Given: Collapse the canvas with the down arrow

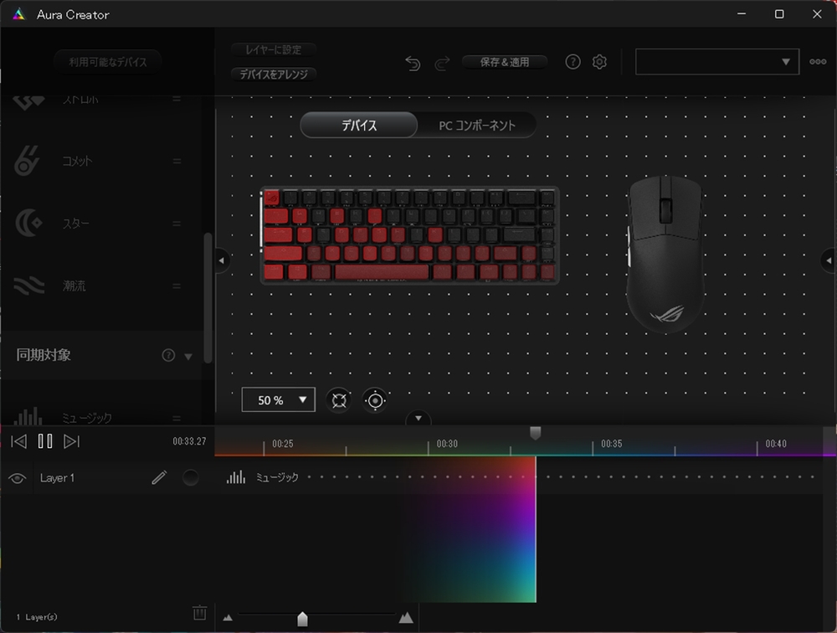Looking at the screenshot, I should pos(418,419).
